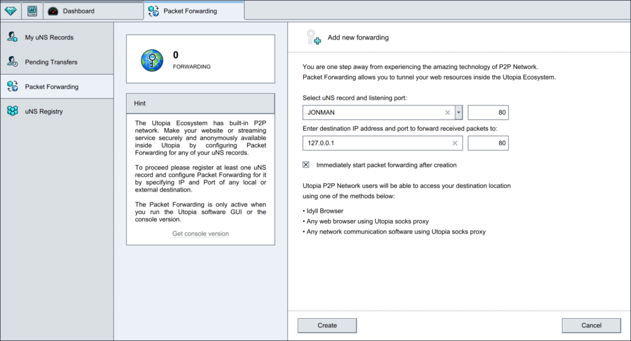Click the destination IP address field
This screenshot has height=341, width=631.
pyautogui.click(x=382, y=143)
